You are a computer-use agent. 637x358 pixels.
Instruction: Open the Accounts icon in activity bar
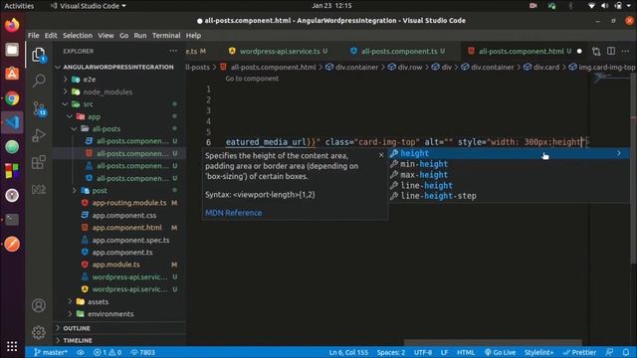pyautogui.click(x=39, y=305)
